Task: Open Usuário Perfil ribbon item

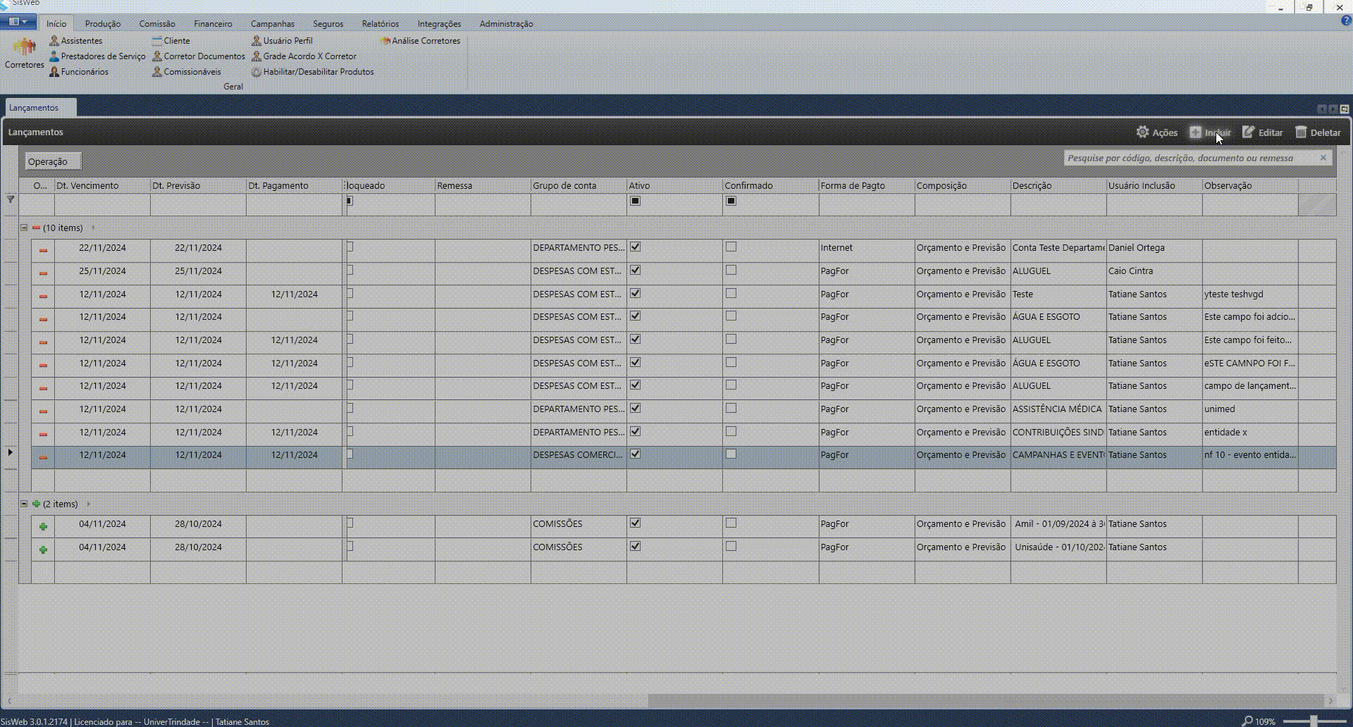Action: 282,41
